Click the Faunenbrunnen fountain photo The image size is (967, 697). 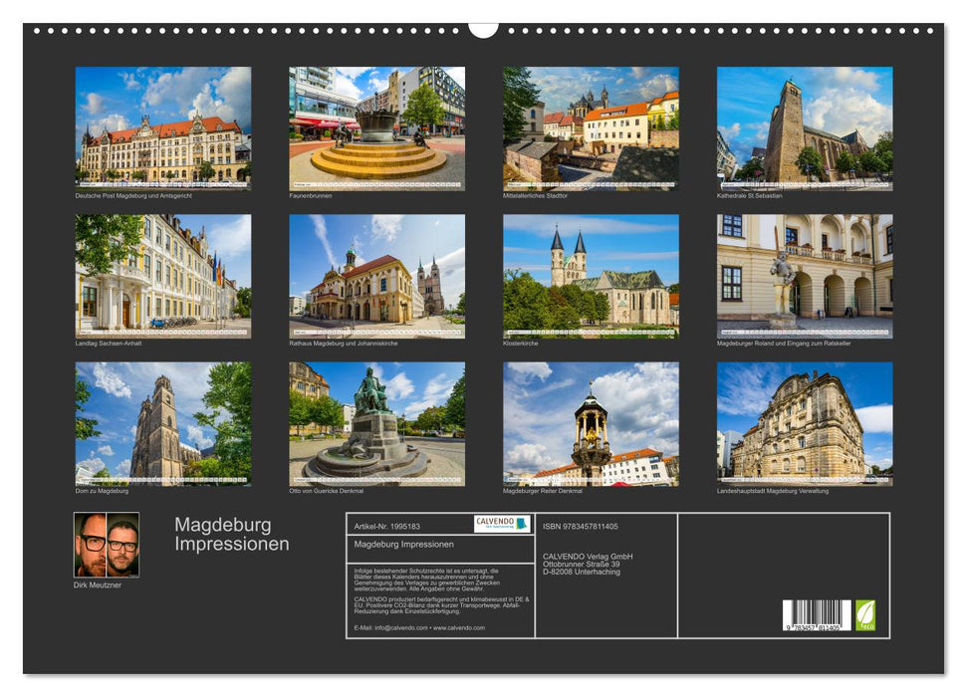point(374,127)
